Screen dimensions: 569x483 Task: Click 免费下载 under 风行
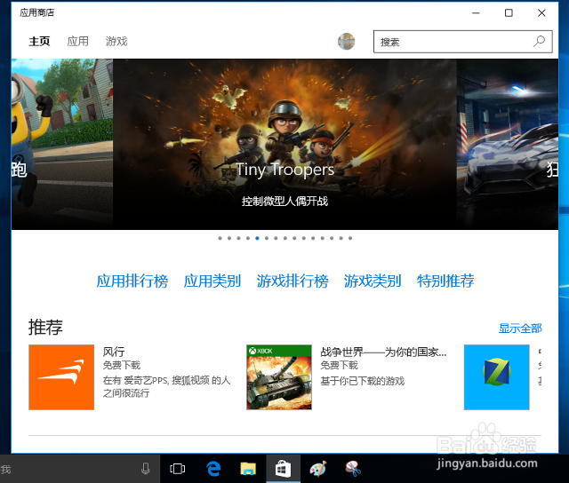[x=122, y=365]
